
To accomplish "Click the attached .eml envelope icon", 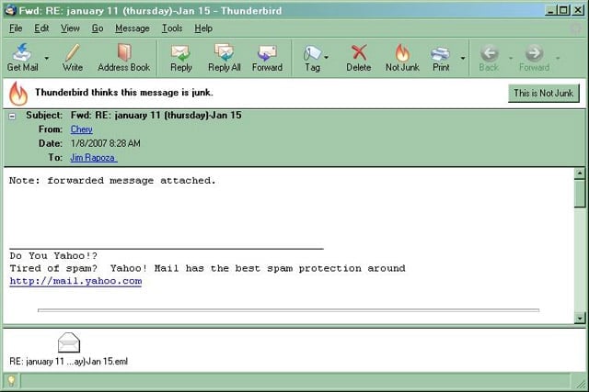I will pyautogui.click(x=69, y=342).
